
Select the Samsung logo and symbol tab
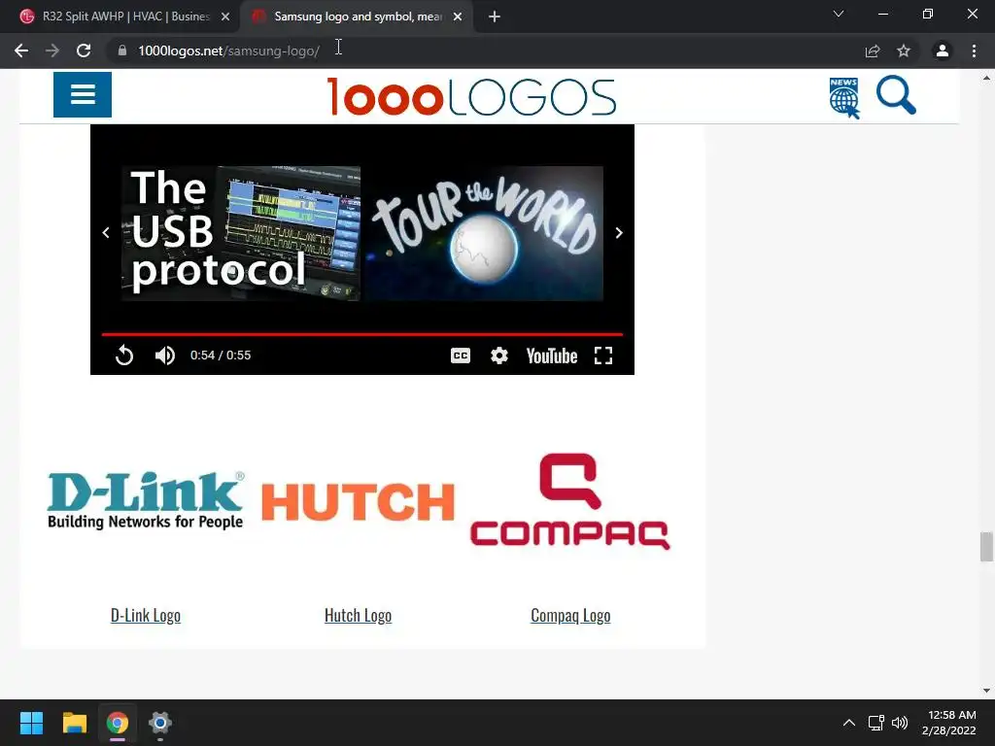coord(358,17)
